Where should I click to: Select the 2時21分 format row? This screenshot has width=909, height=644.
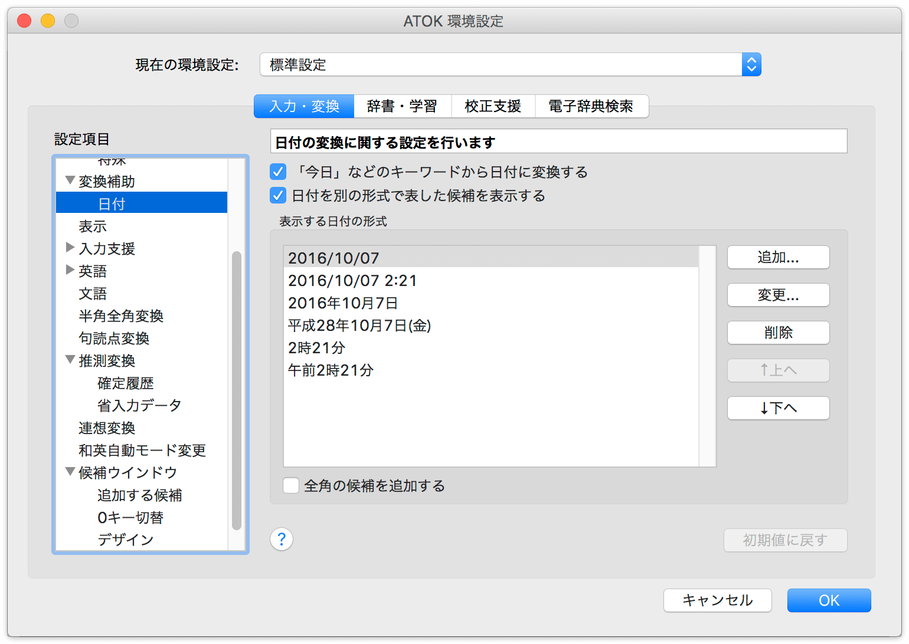(x=491, y=347)
